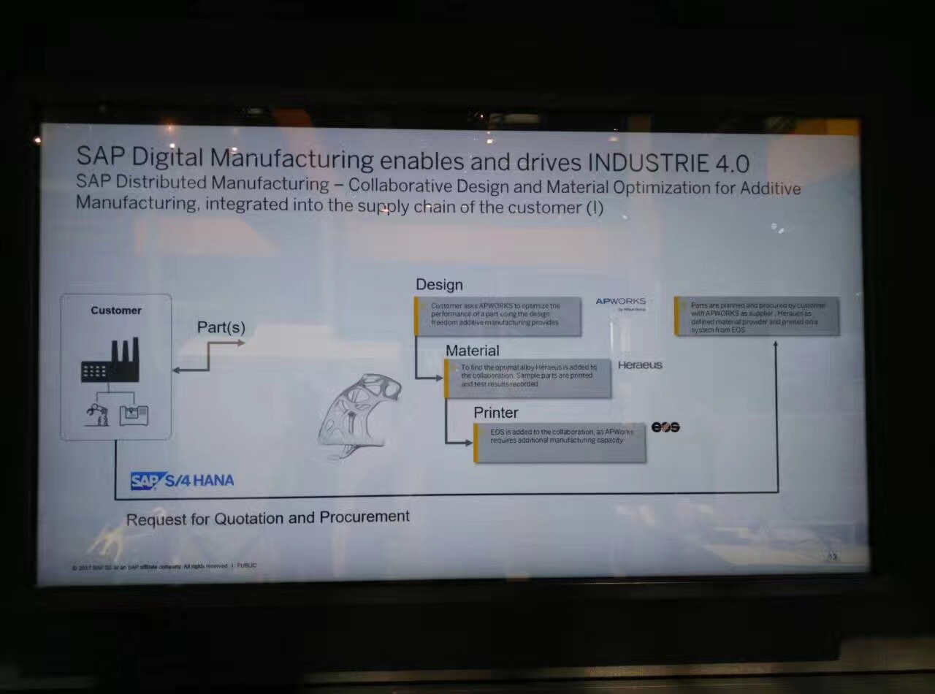Click the arrow pointing into the Printer box
935x694 pixels.
[460, 441]
